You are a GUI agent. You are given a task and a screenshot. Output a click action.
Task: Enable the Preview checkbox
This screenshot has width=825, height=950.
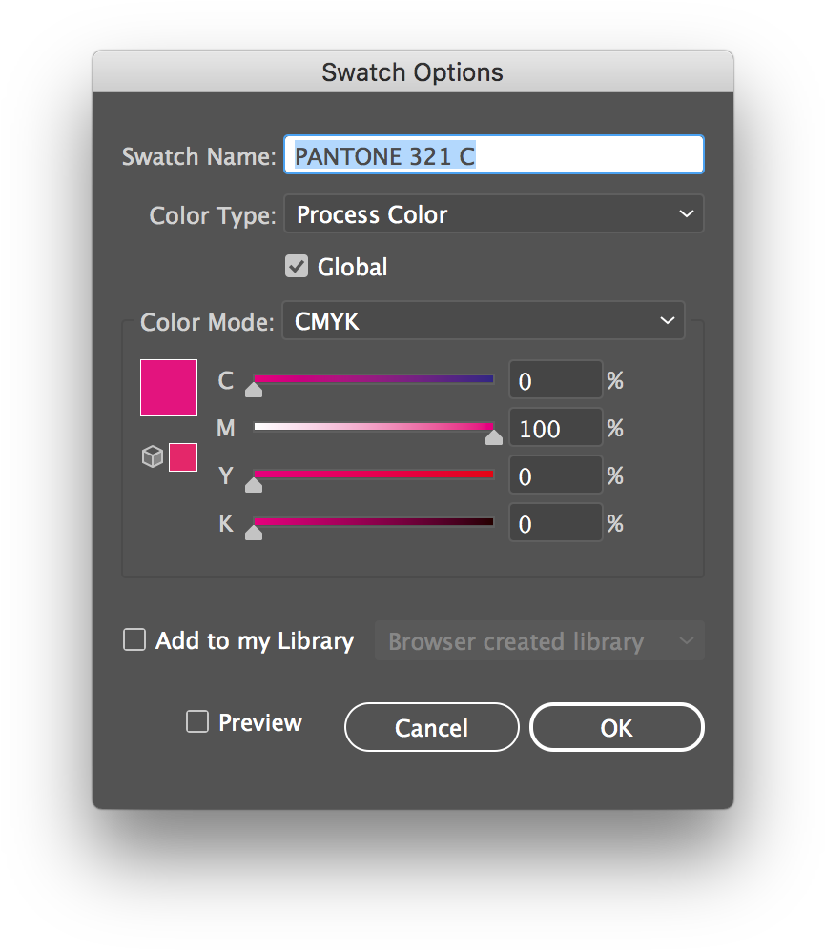197,722
